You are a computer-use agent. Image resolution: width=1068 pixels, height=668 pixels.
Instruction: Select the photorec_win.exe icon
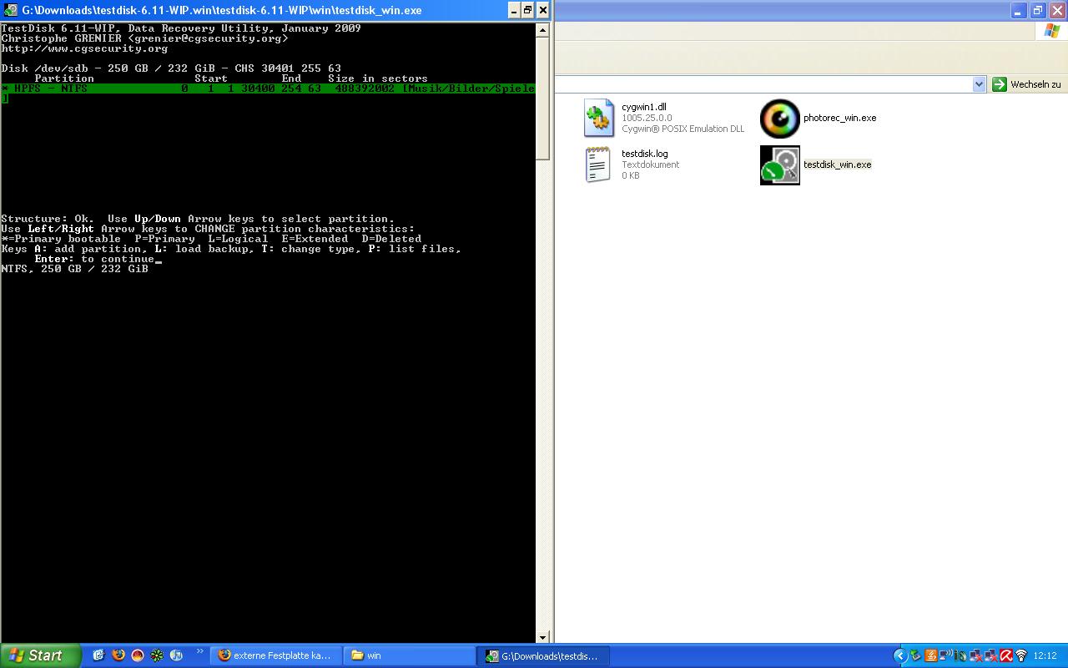point(780,119)
